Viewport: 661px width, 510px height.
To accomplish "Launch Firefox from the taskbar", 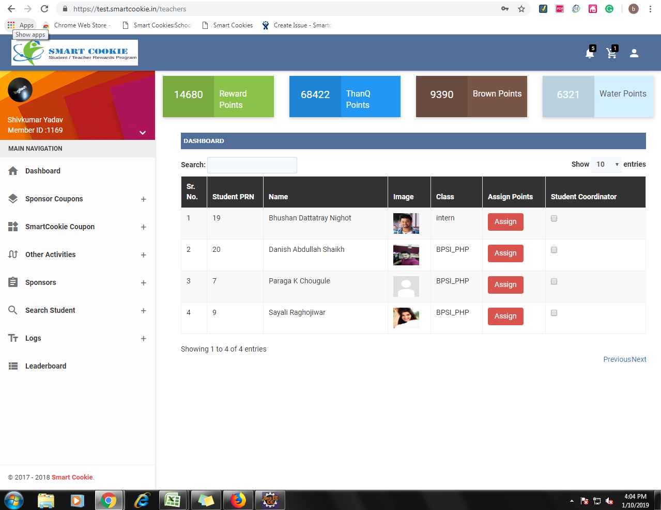I will pos(238,500).
